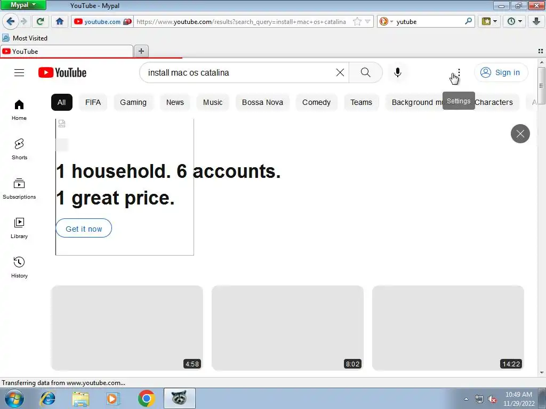Click the YouTube search input field
This screenshot has height=409, width=546.
(x=239, y=72)
